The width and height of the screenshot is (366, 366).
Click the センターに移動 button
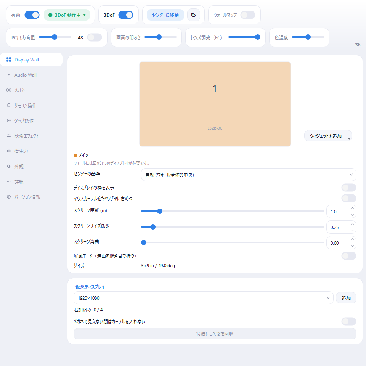[x=165, y=15]
